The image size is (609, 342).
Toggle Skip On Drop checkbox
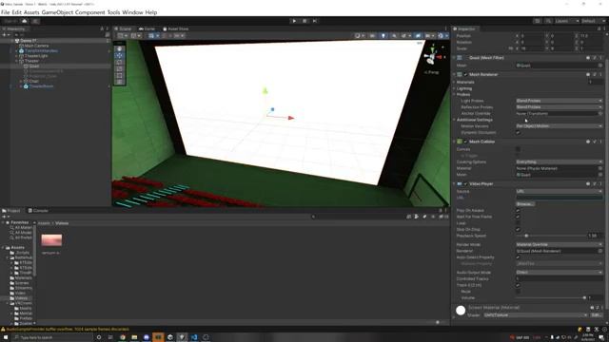coord(518,229)
